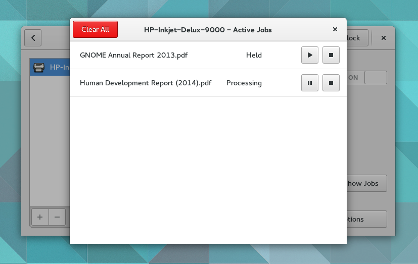This screenshot has height=264, width=418.
Task: Click the HP-Inkjet-Delux-9000 Active Jobs title
Action: point(208,30)
